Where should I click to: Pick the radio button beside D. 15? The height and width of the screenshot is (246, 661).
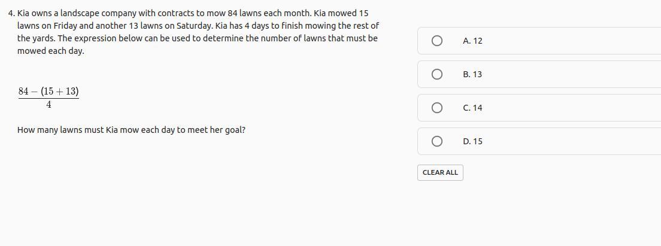tap(437, 141)
